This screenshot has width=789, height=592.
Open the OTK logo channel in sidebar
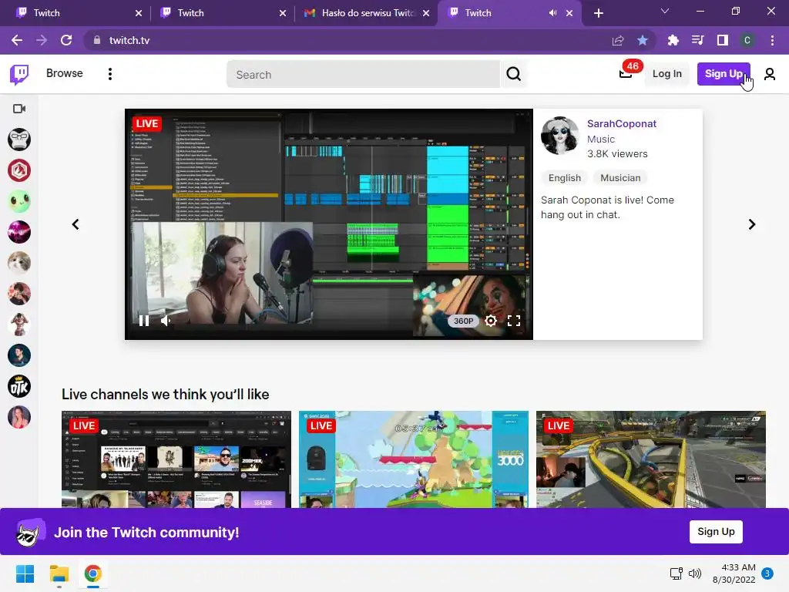click(x=19, y=387)
